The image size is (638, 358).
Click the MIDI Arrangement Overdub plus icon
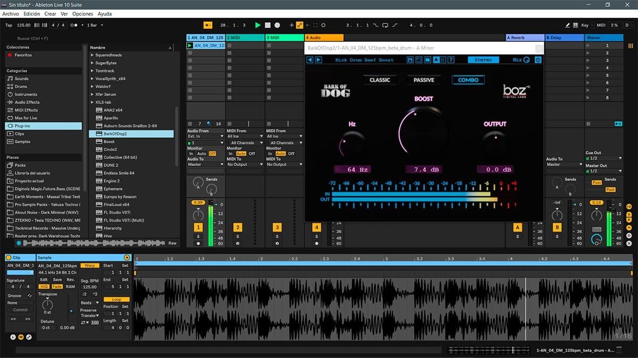point(291,25)
